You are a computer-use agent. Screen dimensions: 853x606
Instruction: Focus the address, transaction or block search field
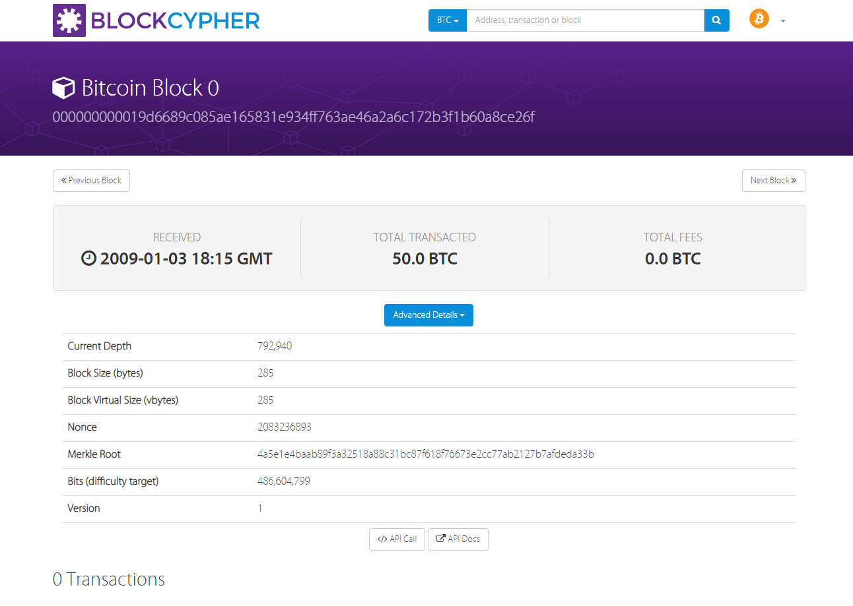pos(586,20)
